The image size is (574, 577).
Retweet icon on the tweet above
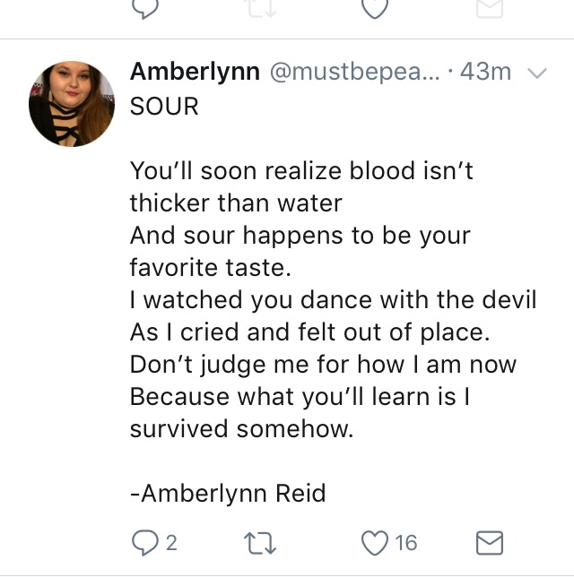pyautogui.click(x=261, y=8)
